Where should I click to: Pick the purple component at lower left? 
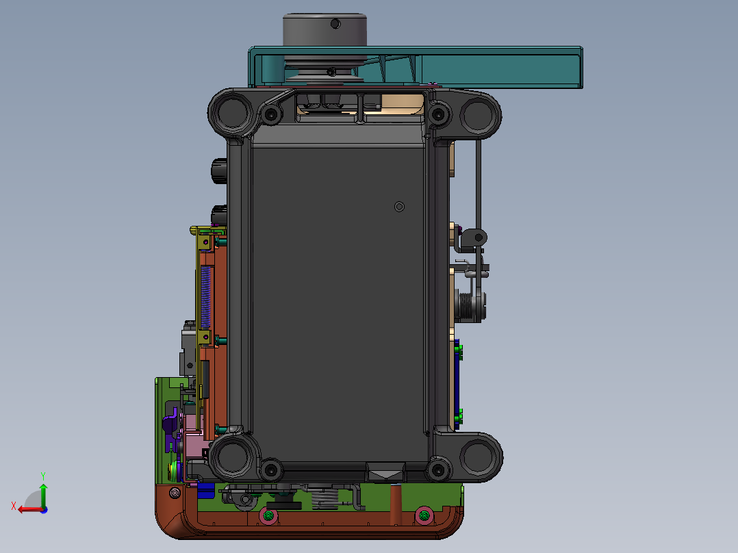(x=170, y=424)
